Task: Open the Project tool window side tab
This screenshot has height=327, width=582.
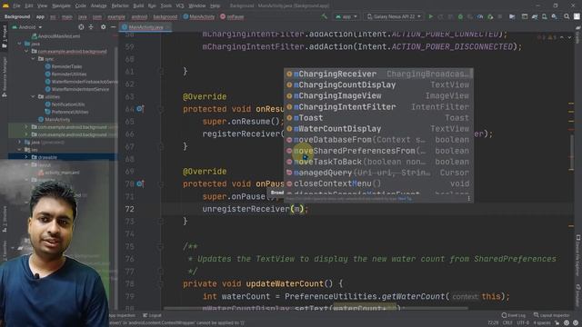Action: (5, 37)
